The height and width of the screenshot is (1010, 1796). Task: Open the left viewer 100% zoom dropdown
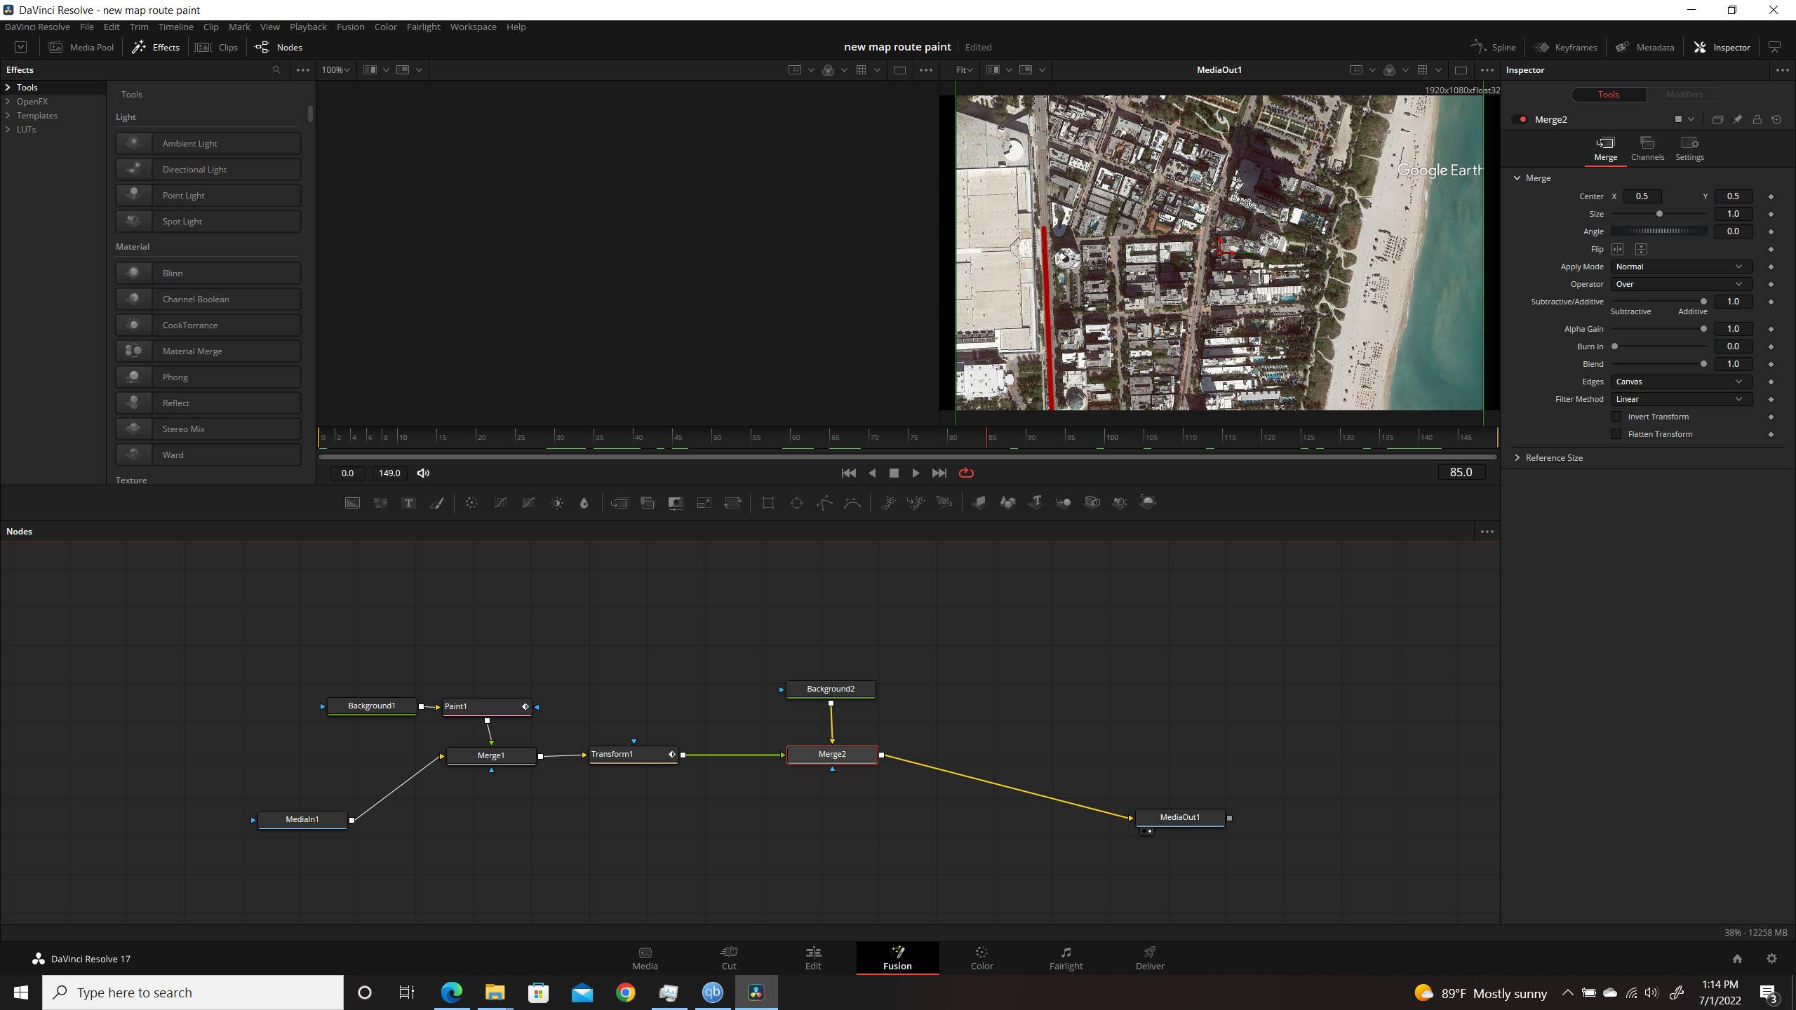point(335,70)
